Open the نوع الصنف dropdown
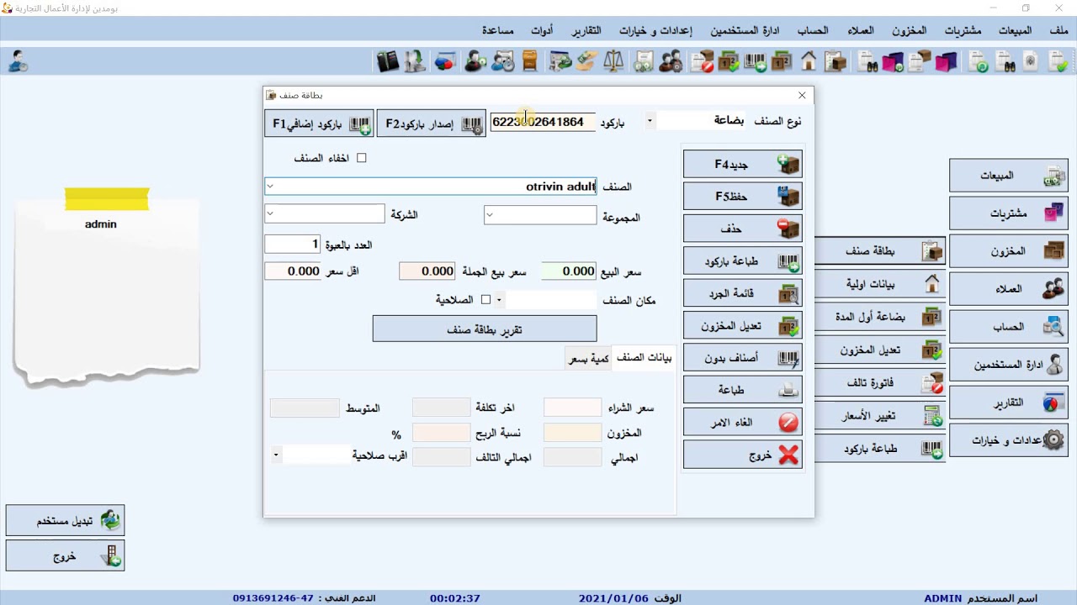 tap(650, 121)
